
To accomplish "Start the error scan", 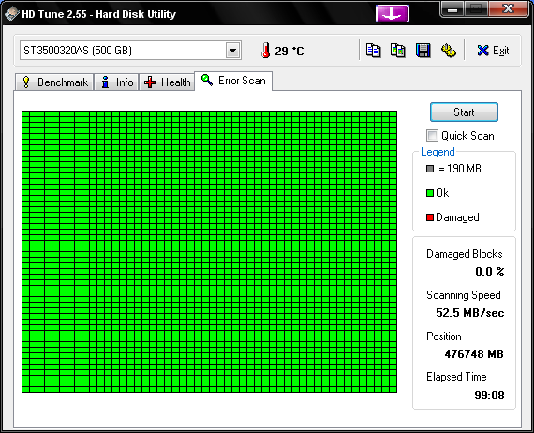I will (x=464, y=112).
